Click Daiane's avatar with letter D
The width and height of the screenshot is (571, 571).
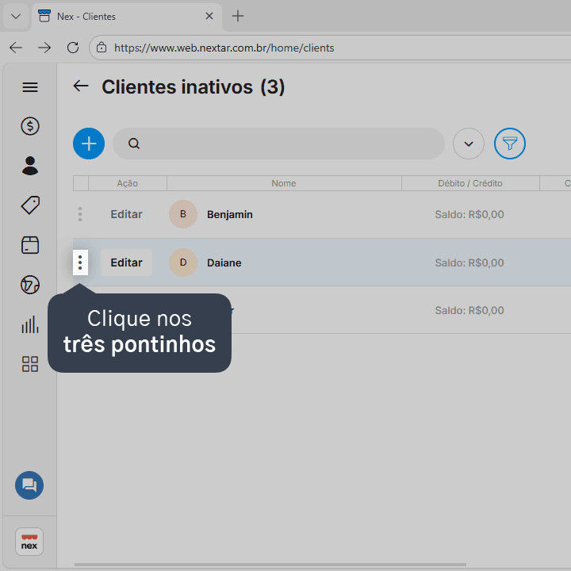(183, 263)
